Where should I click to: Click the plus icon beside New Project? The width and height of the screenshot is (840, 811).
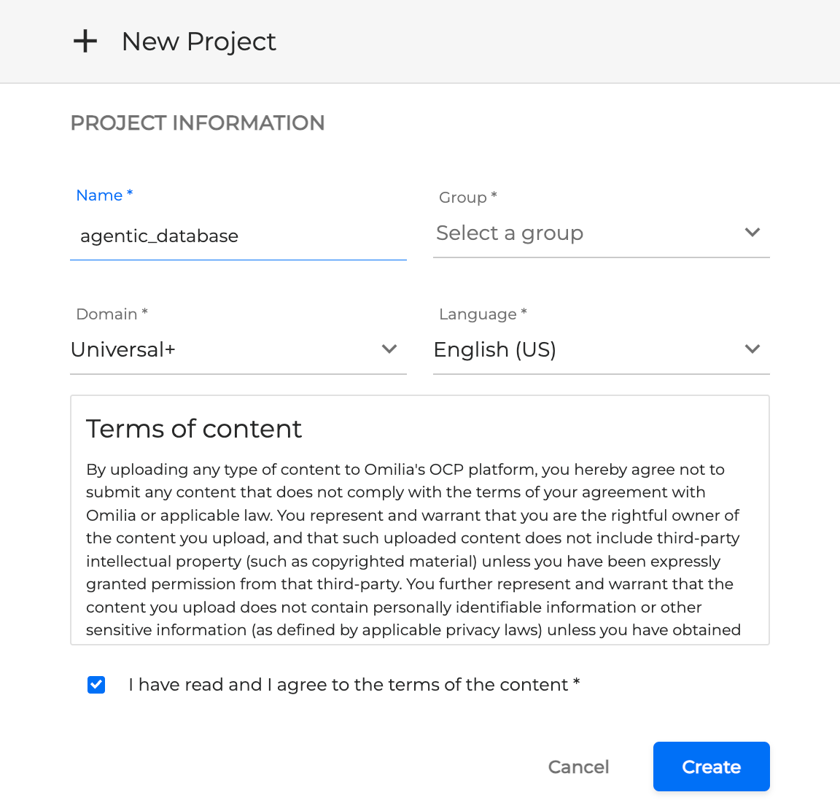pyautogui.click(x=85, y=42)
